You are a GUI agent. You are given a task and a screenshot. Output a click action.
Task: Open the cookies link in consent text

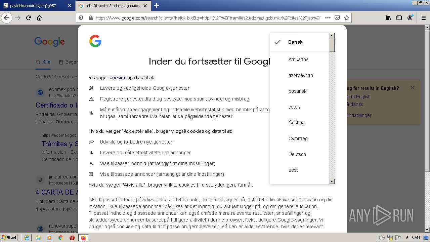click(118, 77)
